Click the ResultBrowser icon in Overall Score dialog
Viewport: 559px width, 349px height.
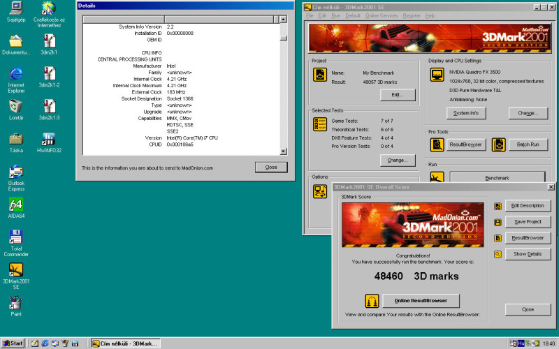(x=498, y=238)
